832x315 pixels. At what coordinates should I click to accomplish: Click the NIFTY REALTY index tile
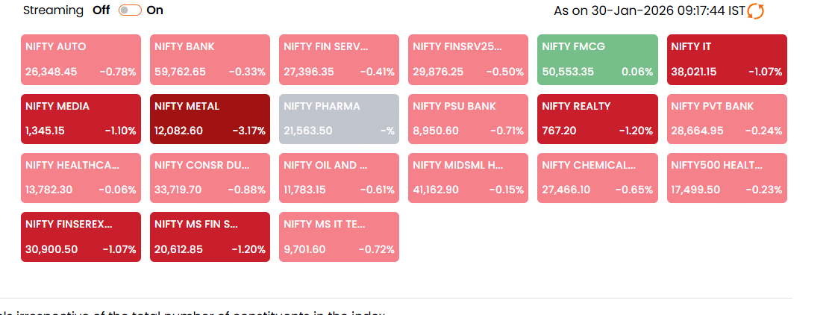598,119
